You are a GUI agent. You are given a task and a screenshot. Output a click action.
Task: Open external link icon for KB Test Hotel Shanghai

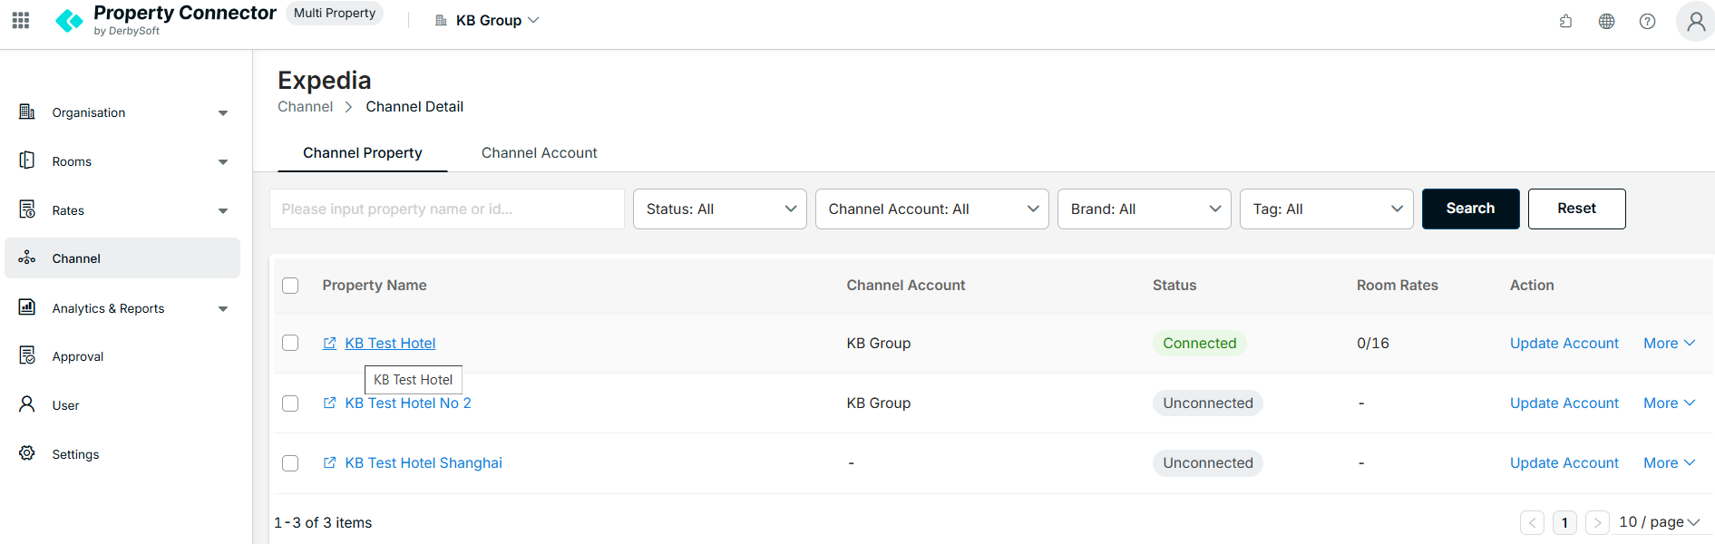tap(329, 462)
